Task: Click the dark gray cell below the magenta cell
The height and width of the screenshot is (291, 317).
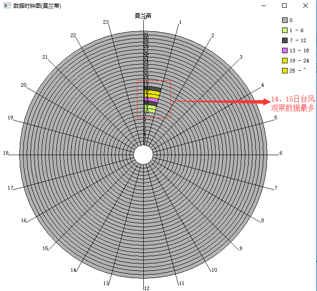Action: coord(151,104)
